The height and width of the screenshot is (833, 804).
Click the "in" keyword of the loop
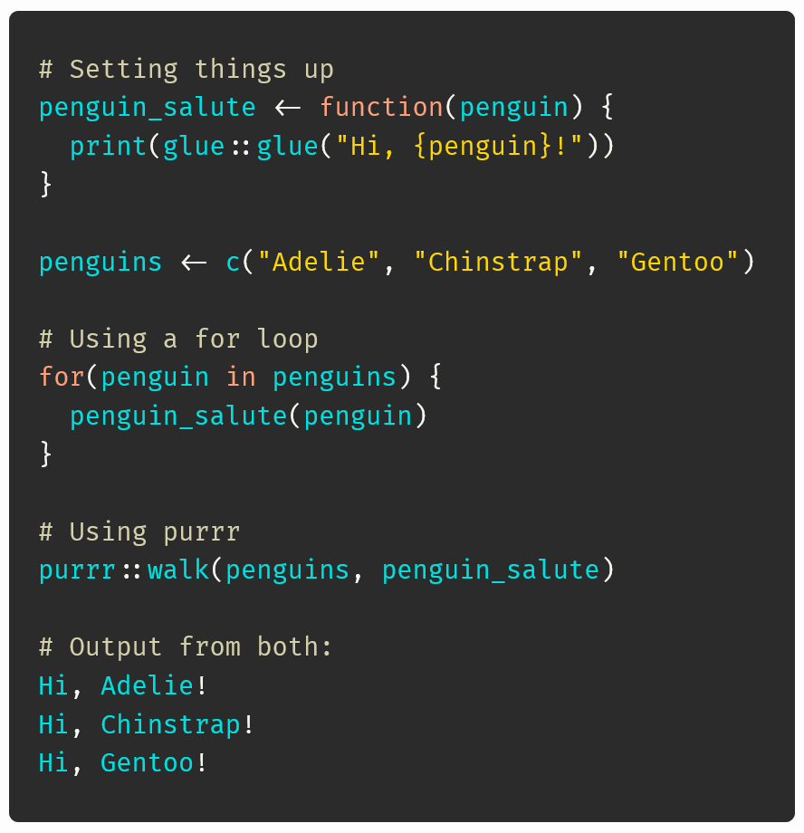[x=241, y=378]
